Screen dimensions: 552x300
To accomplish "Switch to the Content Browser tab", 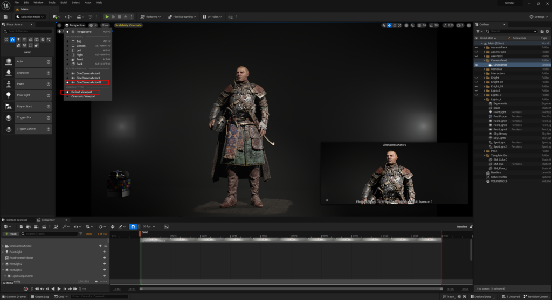I will point(17,220).
